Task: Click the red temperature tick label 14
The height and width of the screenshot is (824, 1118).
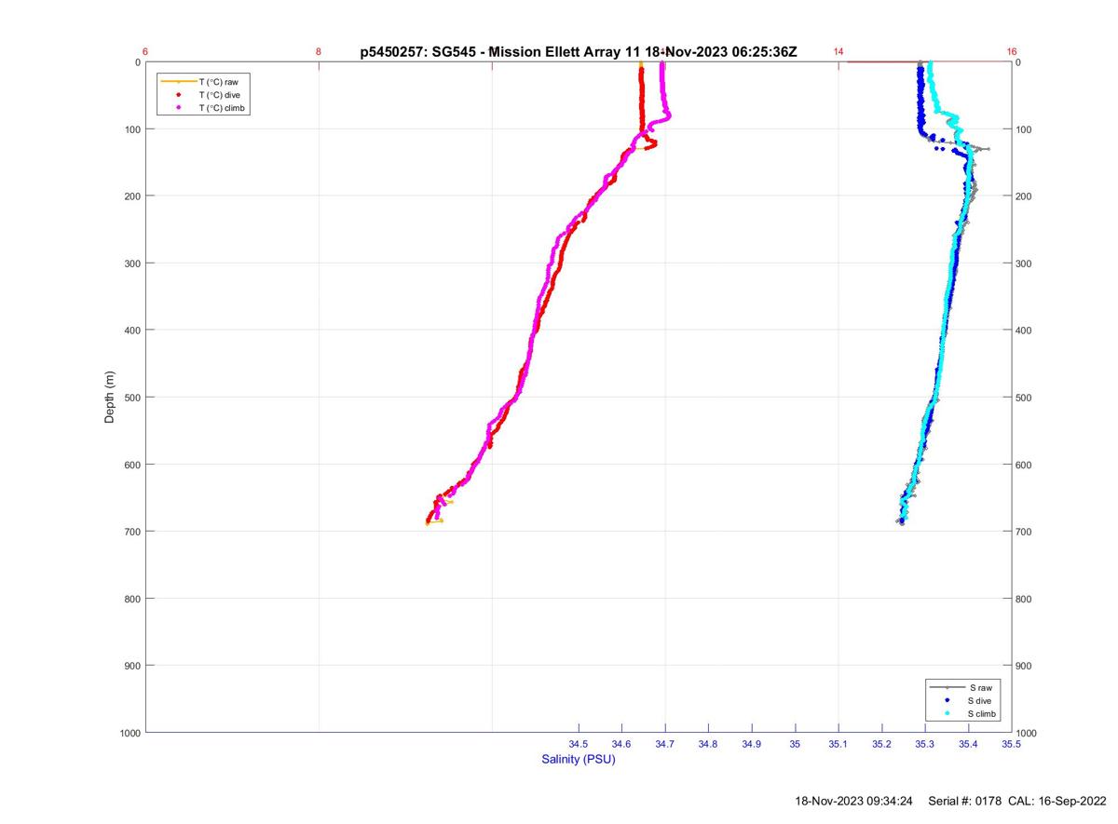Action: (x=838, y=51)
